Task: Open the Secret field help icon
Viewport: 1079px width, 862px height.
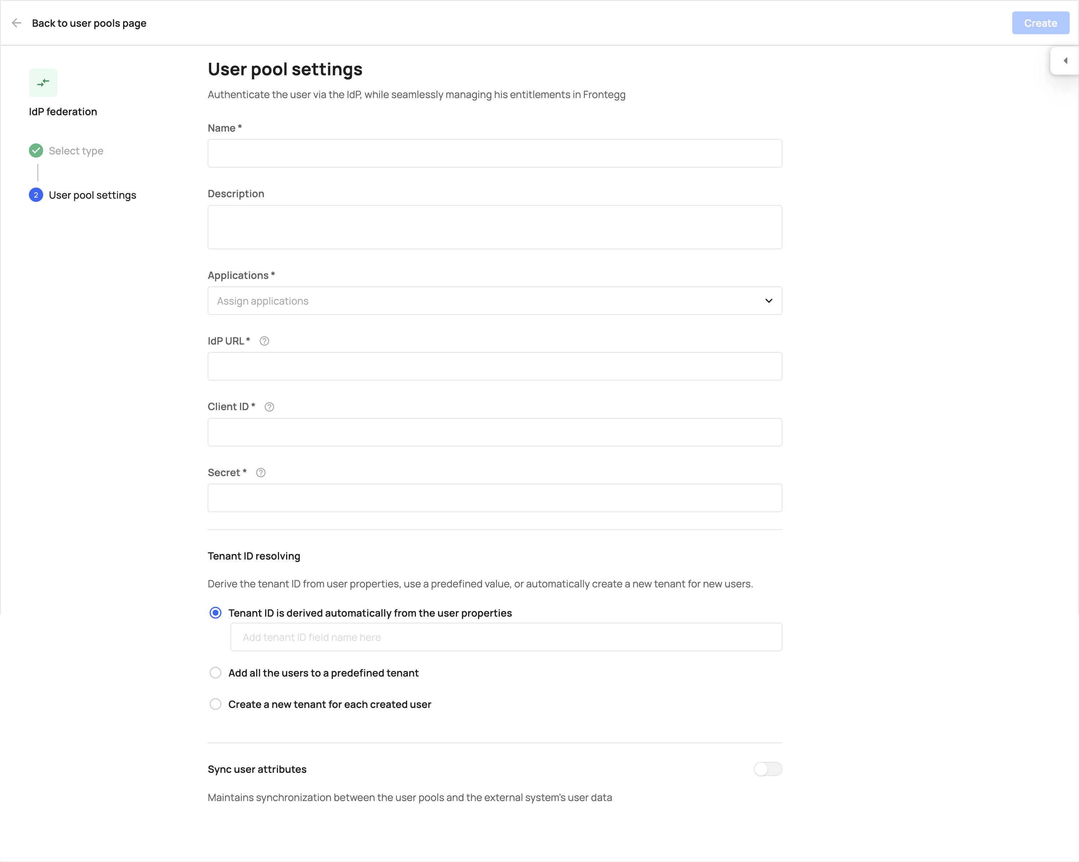Action: pyautogui.click(x=261, y=473)
